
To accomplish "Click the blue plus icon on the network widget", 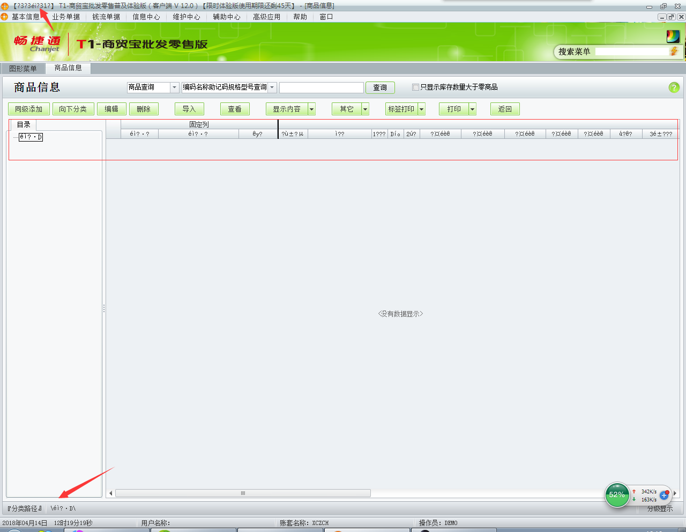I will pos(664,495).
